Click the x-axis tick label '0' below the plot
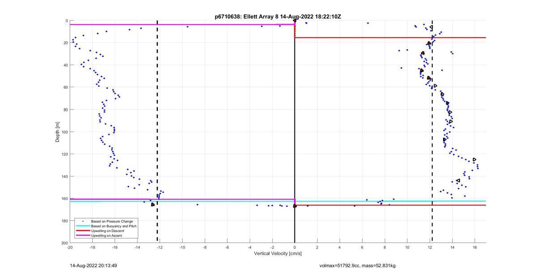 coord(295,247)
